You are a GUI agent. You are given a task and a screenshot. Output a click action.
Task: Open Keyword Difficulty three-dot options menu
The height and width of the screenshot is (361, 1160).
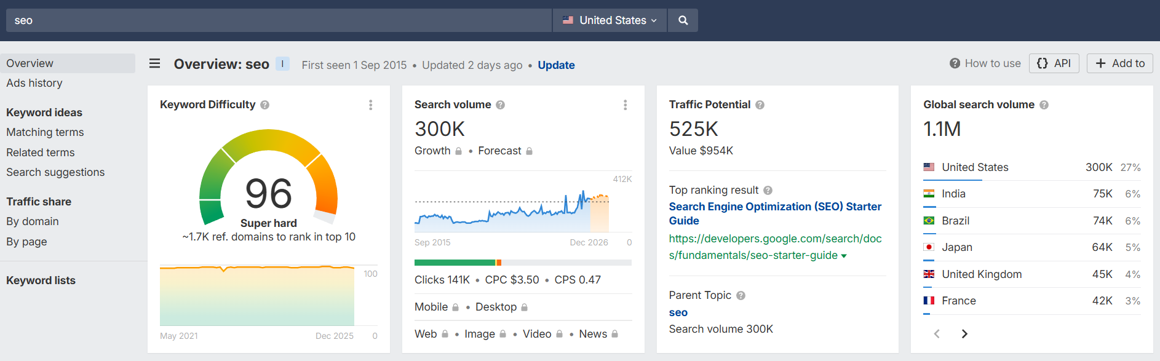pyautogui.click(x=370, y=105)
